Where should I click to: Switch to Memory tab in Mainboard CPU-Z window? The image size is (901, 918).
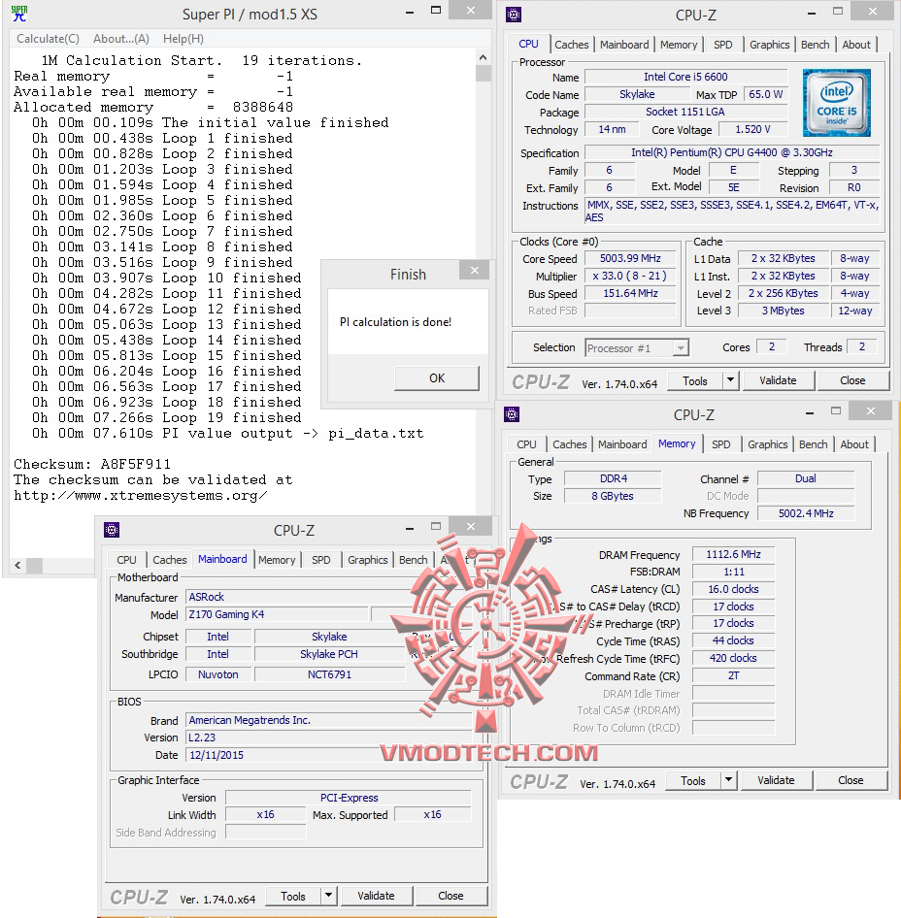coord(277,560)
